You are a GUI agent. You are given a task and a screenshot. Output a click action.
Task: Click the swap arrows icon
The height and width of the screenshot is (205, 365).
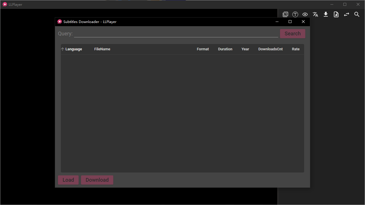click(347, 14)
